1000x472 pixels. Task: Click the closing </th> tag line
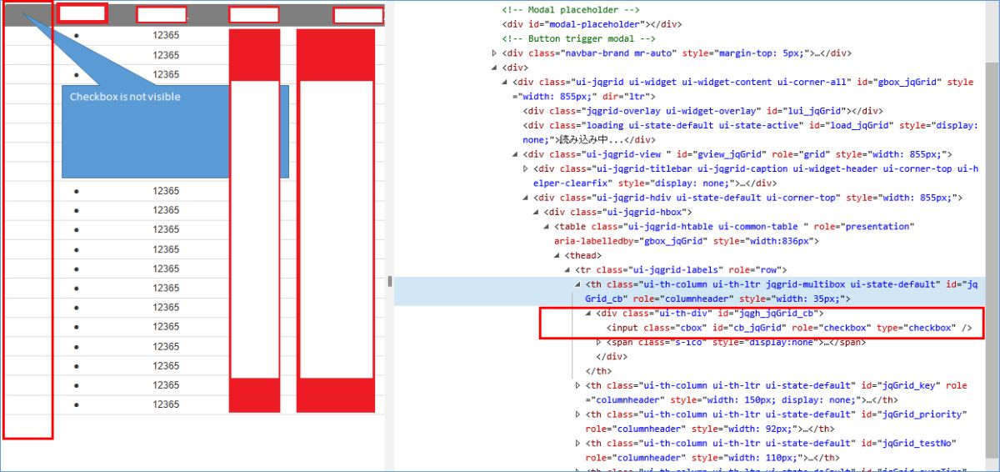tap(598, 371)
